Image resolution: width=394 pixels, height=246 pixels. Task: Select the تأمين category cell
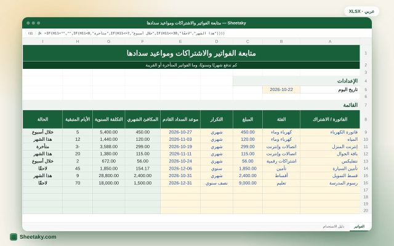point(281,169)
